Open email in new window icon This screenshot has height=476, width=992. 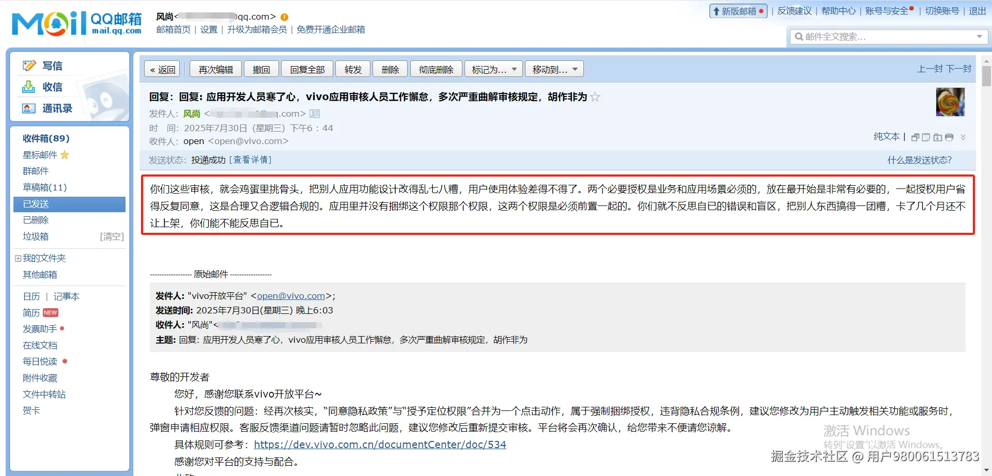coord(915,137)
